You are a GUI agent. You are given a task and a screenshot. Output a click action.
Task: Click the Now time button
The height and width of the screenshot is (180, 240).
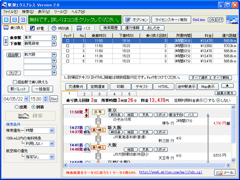tap(54, 99)
